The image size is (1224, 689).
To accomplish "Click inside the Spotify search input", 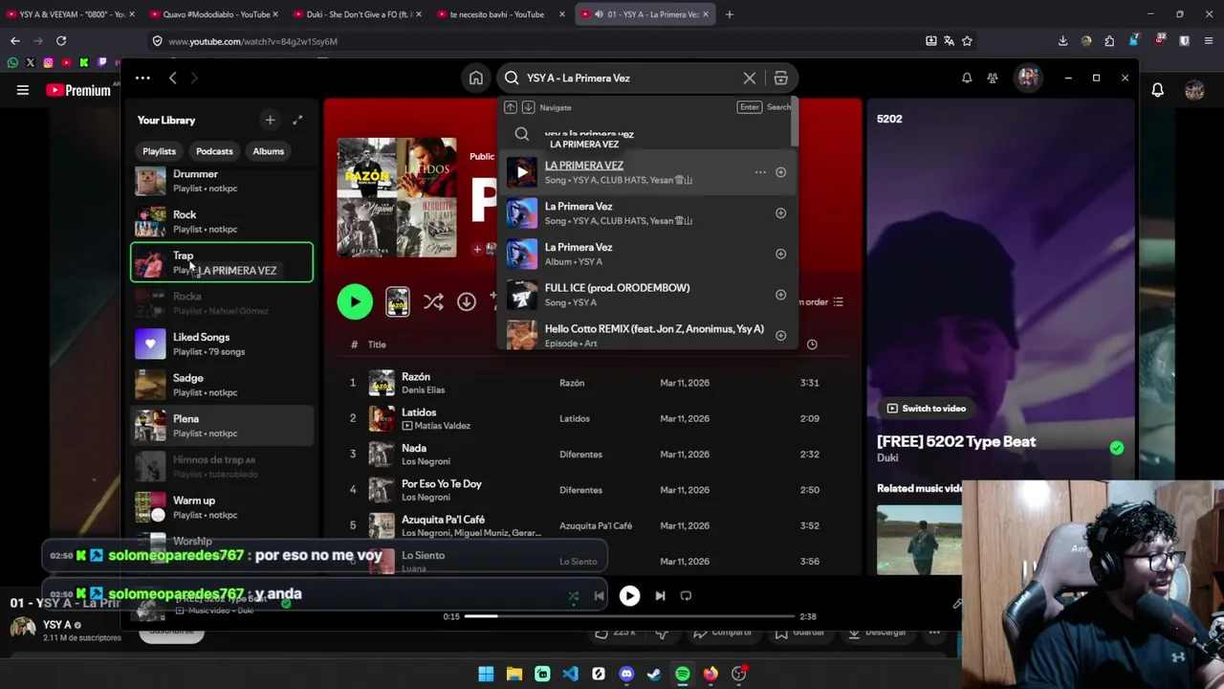I will click(x=631, y=78).
